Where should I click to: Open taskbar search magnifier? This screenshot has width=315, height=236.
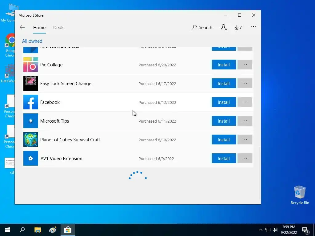click(x=22, y=230)
